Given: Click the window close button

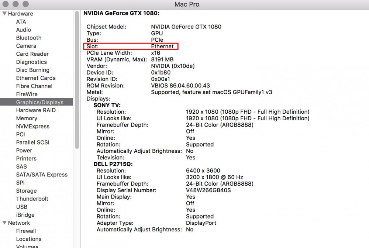Looking at the screenshot, I should (6, 4).
